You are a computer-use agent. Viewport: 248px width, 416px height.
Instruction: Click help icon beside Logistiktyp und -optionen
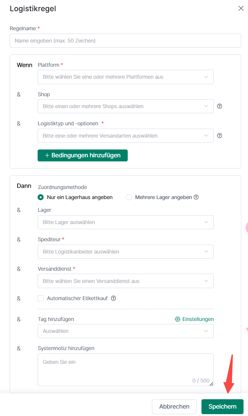click(220, 136)
